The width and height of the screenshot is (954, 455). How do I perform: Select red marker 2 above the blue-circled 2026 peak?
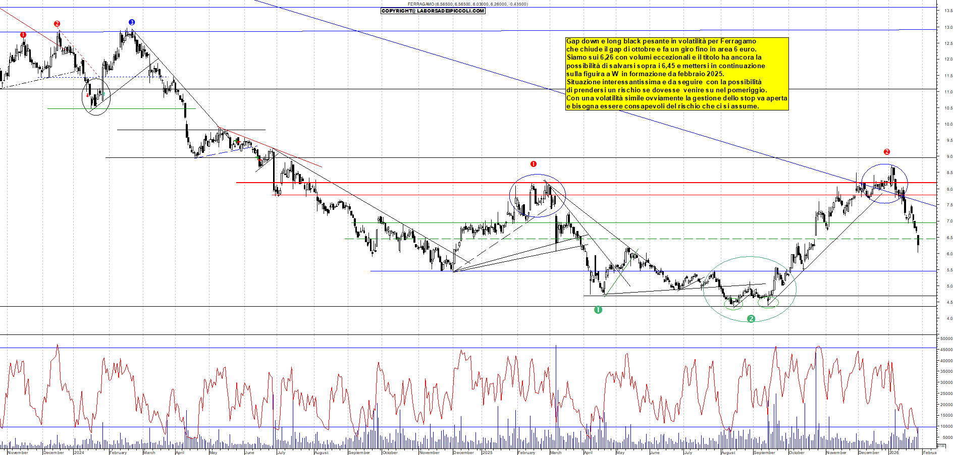[887, 152]
